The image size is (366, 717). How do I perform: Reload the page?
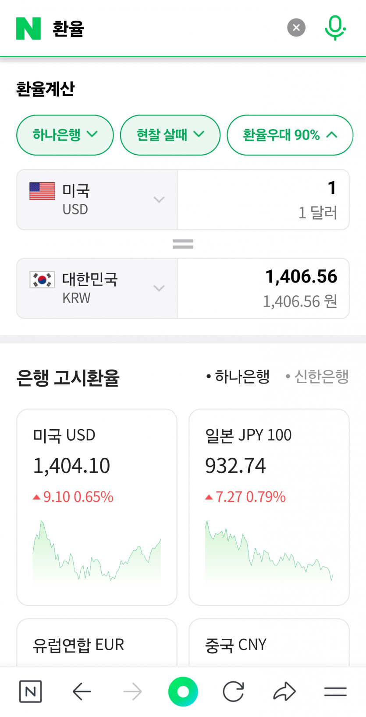tap(233, 692)
